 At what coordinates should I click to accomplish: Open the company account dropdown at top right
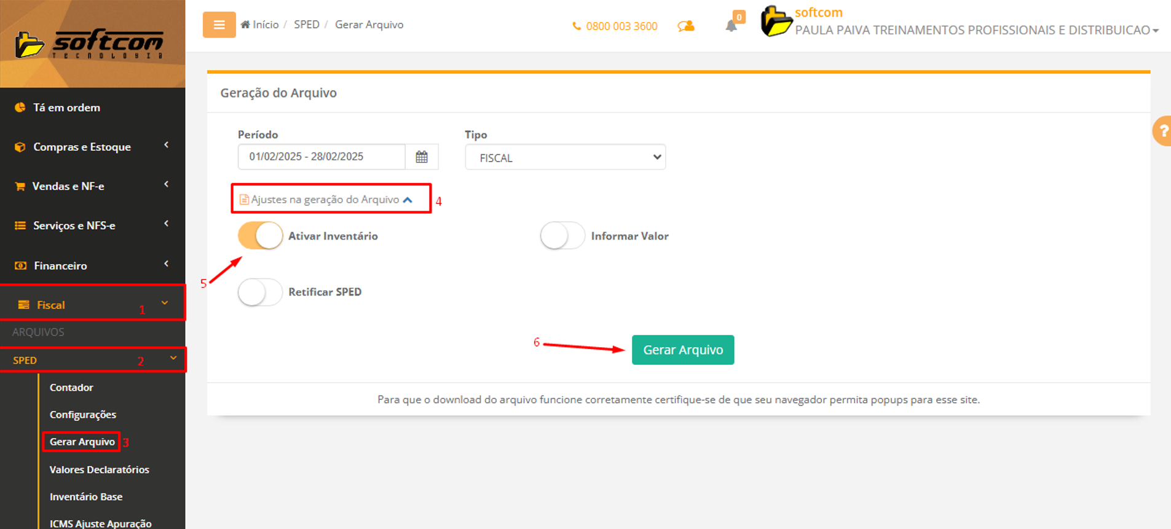(976, 30)
